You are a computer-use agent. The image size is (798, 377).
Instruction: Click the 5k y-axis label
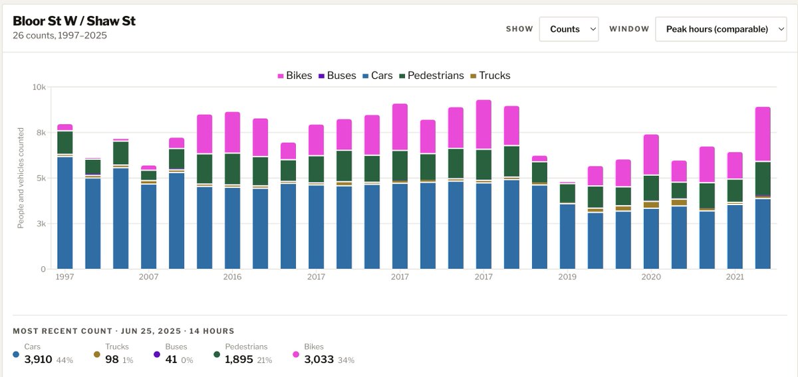(x=41, y=178)
